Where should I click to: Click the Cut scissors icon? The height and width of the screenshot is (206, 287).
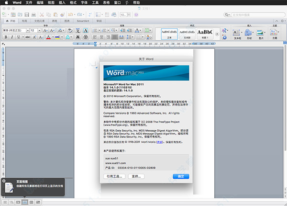(42, 14)
